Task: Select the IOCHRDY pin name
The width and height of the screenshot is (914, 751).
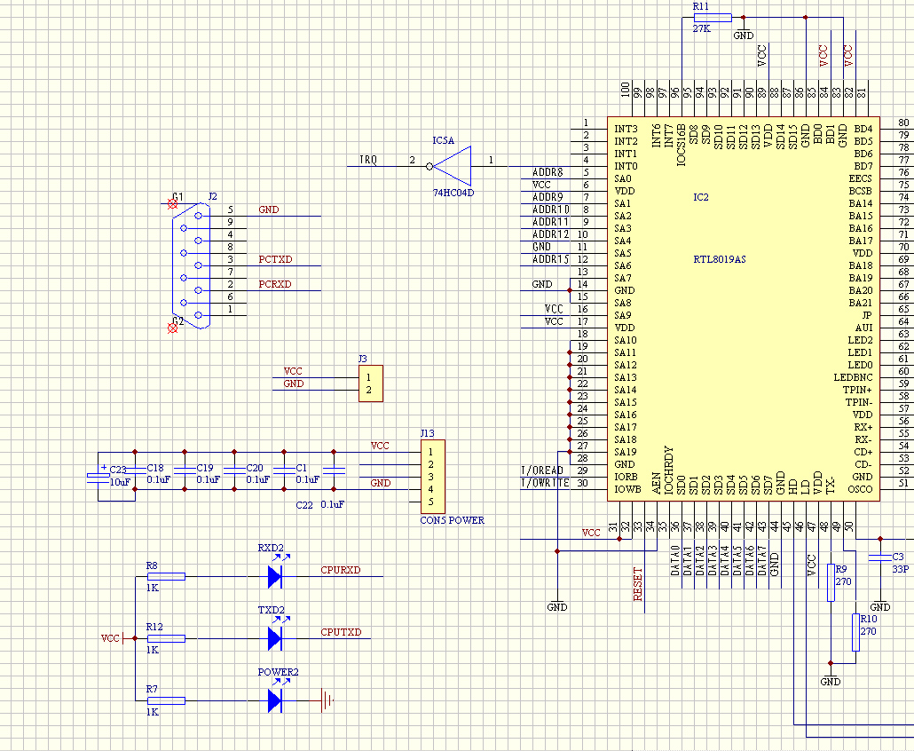Action: [x=668, y=470]
